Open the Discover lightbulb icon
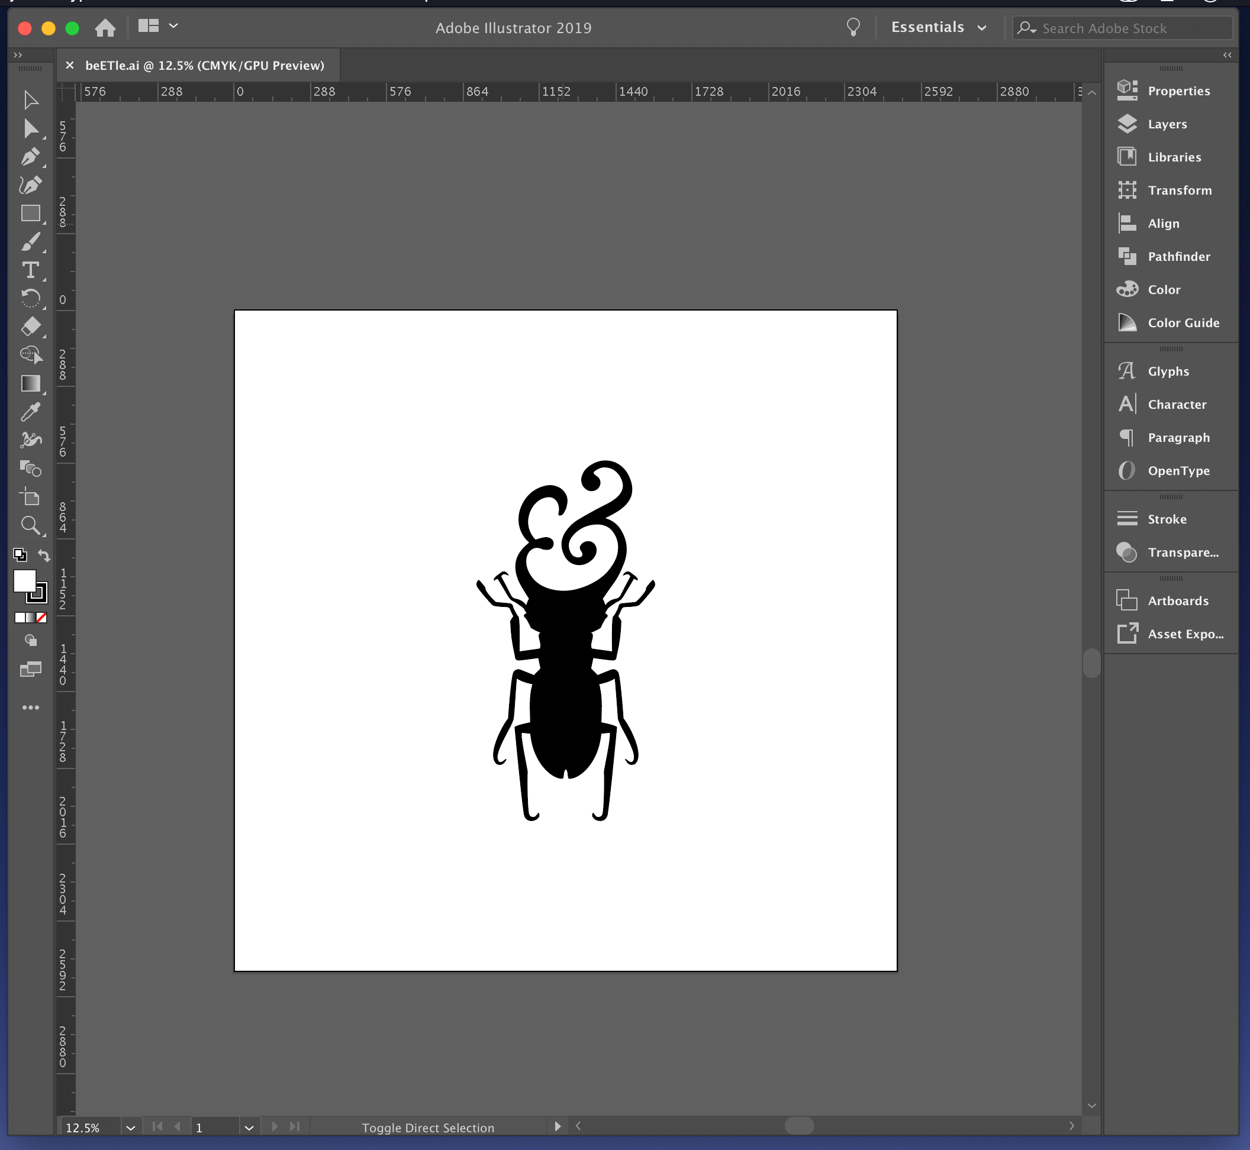Viewport: 1250px width, 1150px height. [x=853, y=27]
